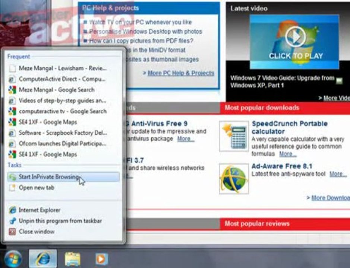
Task: Click the Frequent section label
Action: [x=19, y=57]
